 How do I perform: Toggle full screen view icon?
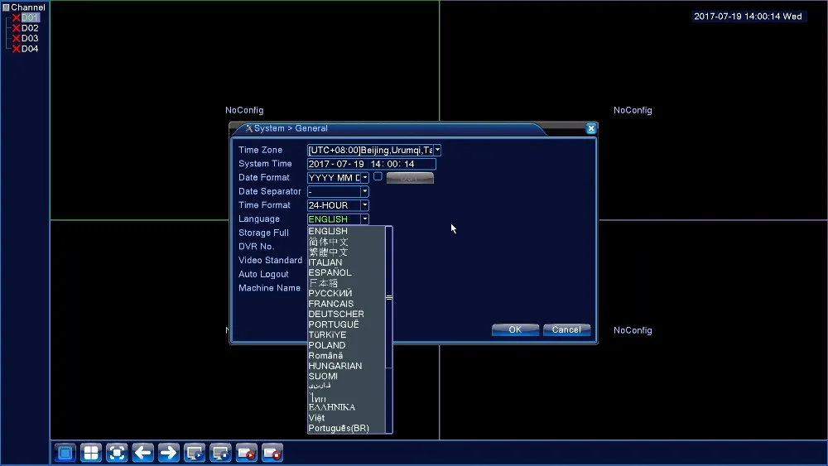click(117, 453)
